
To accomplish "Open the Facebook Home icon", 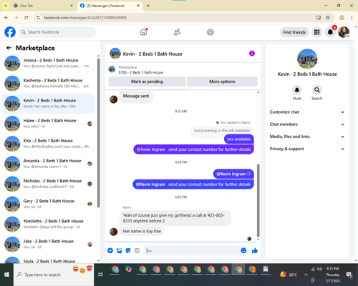I will [143, 32].
